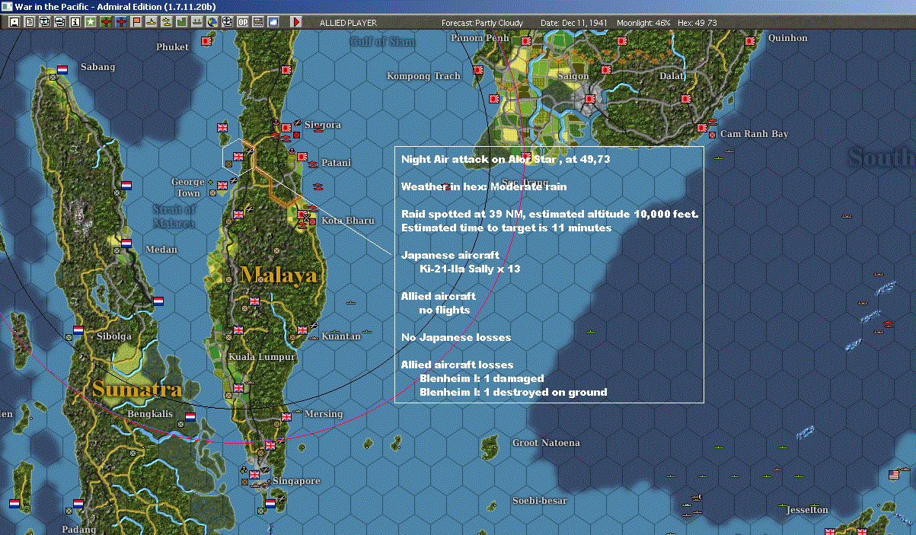Click the Jesselton map label

(x=807, y=510)
